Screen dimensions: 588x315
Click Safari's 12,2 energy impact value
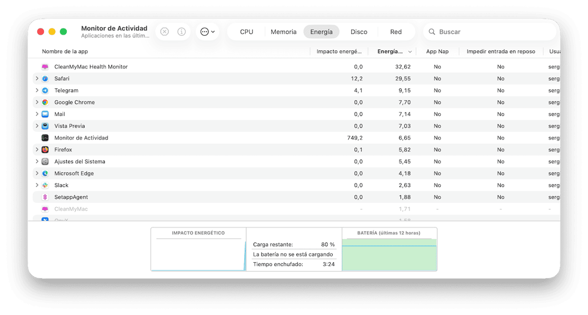pos(357,79)
